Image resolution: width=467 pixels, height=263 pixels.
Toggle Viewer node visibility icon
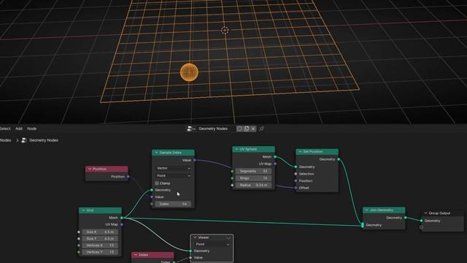[228, 237]
